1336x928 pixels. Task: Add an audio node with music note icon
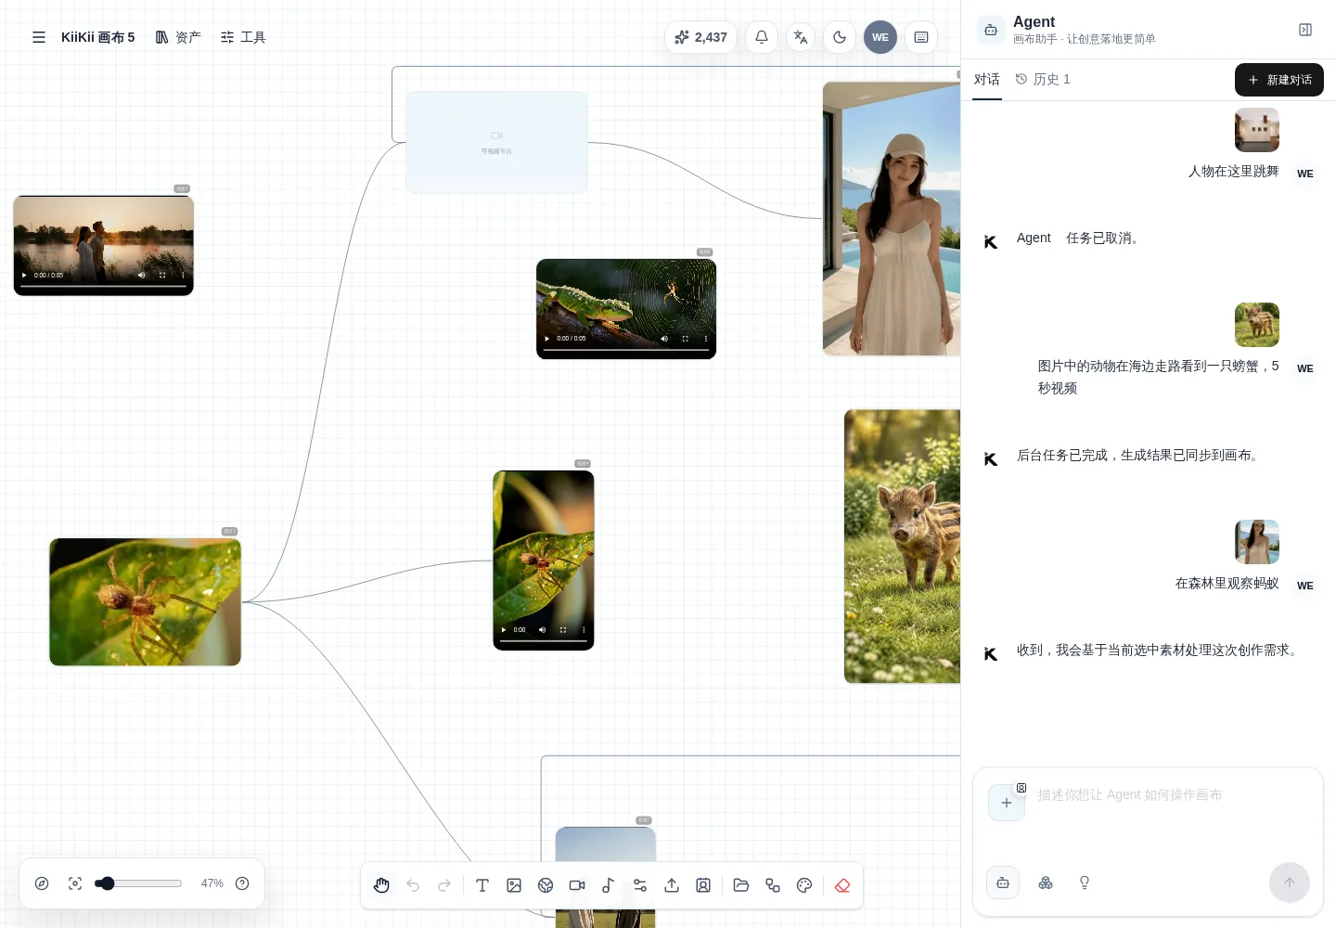[x=609, y=885]
